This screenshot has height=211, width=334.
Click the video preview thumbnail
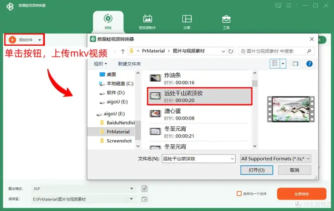point(291,109)
